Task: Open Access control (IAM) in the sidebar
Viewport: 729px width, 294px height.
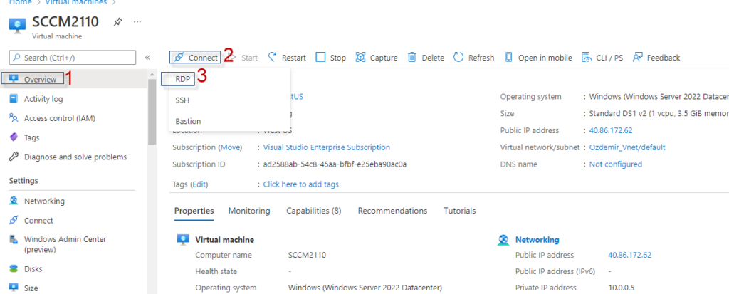Action: click(60, 118)
